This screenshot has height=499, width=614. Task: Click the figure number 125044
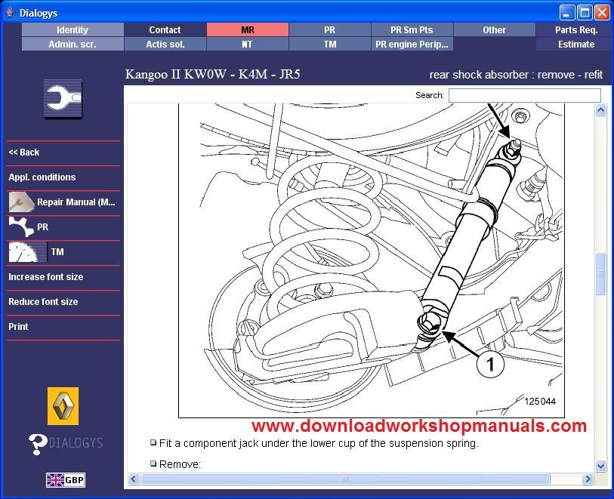pyautogui.click(x=540, y=401)
